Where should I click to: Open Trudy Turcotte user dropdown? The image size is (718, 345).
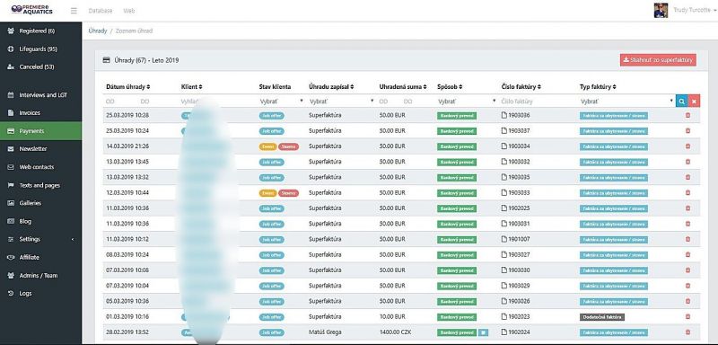(694, 10)
